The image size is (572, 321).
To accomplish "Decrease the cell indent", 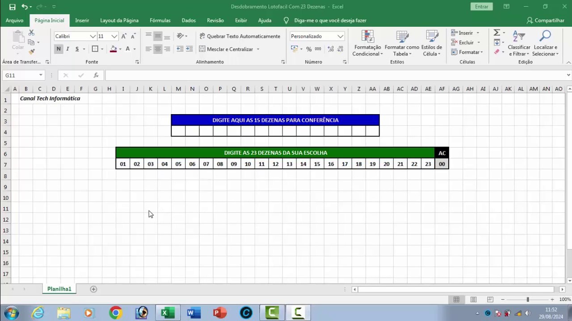I will [180, 49].
